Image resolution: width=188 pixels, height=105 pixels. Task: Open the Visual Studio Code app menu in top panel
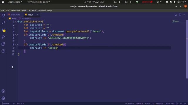point(38,2)
